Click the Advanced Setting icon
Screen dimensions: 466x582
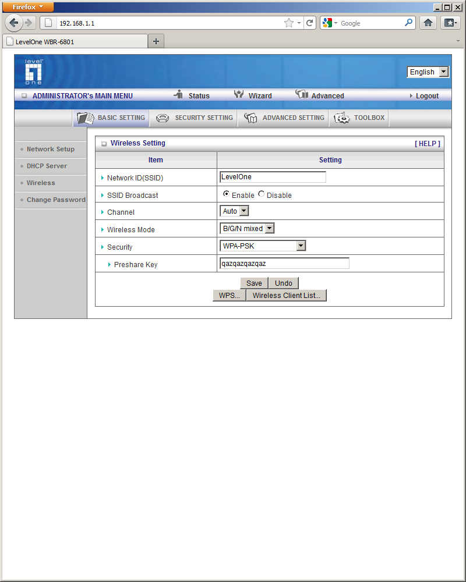(250, 118)
